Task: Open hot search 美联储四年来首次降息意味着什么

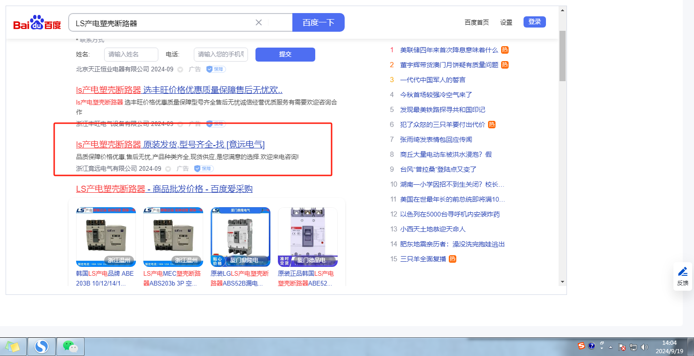Action: [x=449, y=50]
